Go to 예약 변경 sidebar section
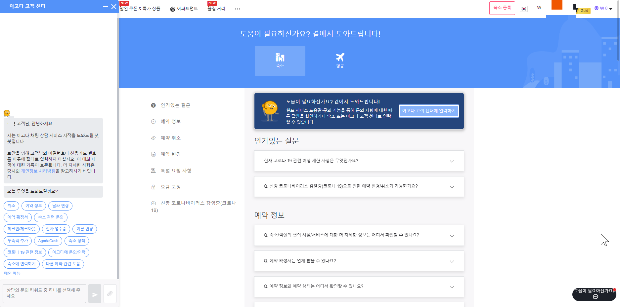 click(171, 154)
